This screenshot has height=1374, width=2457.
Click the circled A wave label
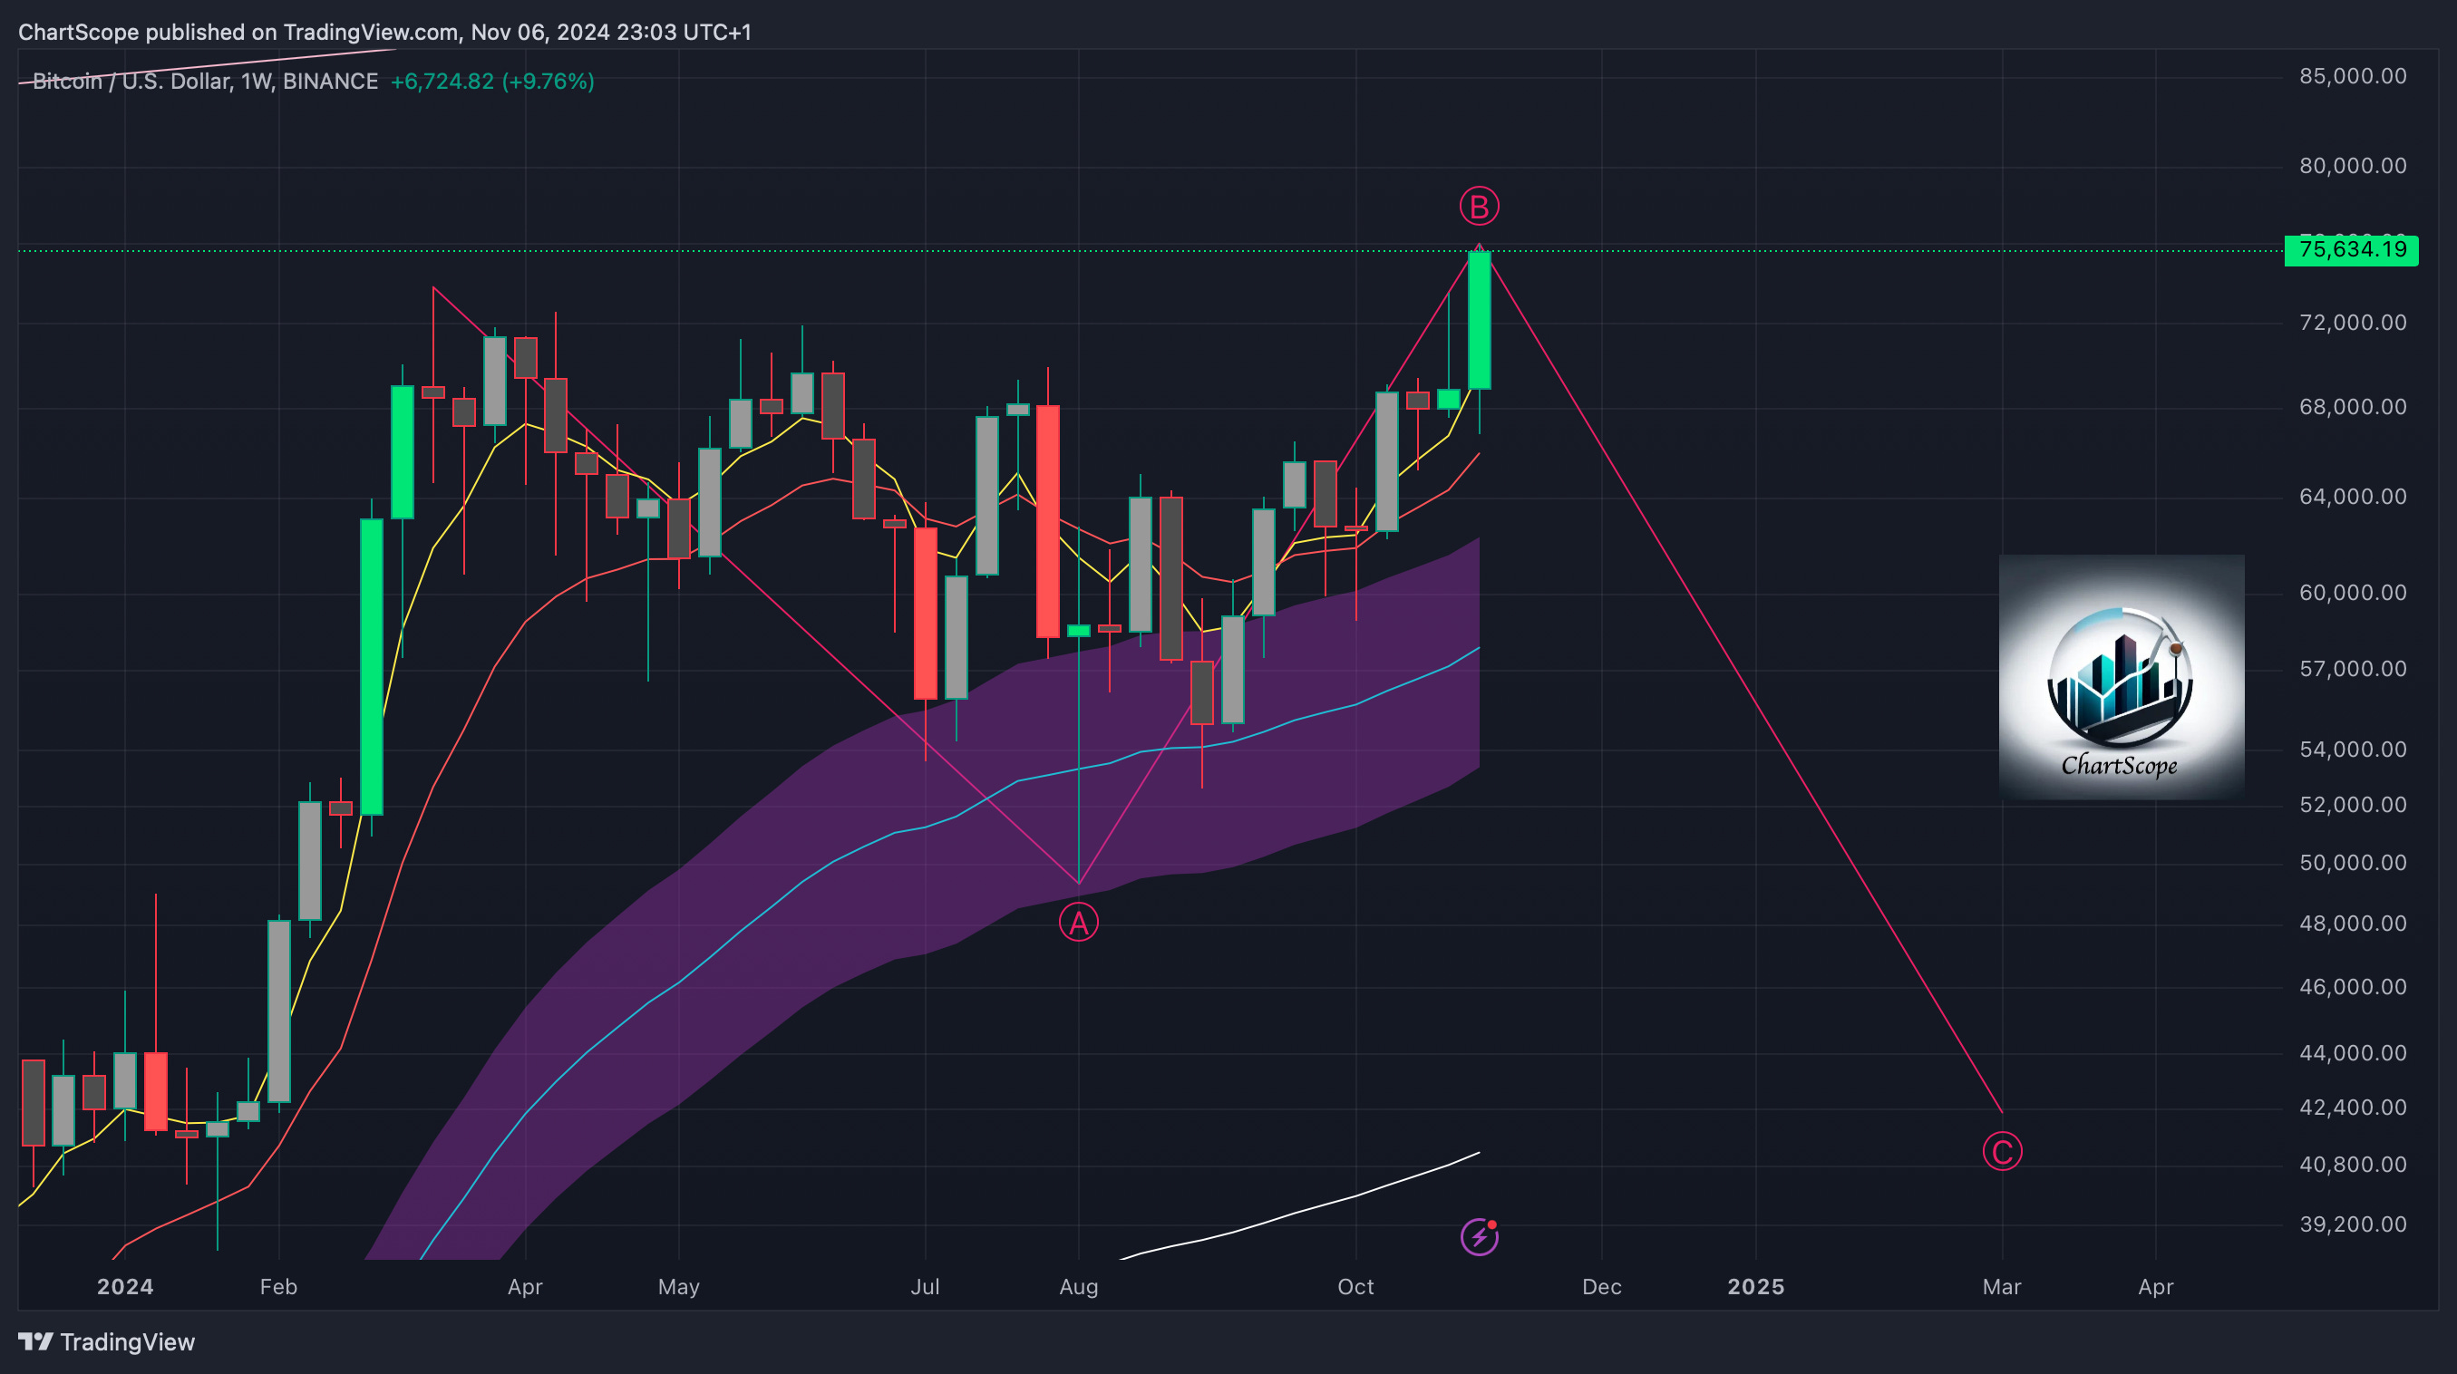pos(1078,923)
